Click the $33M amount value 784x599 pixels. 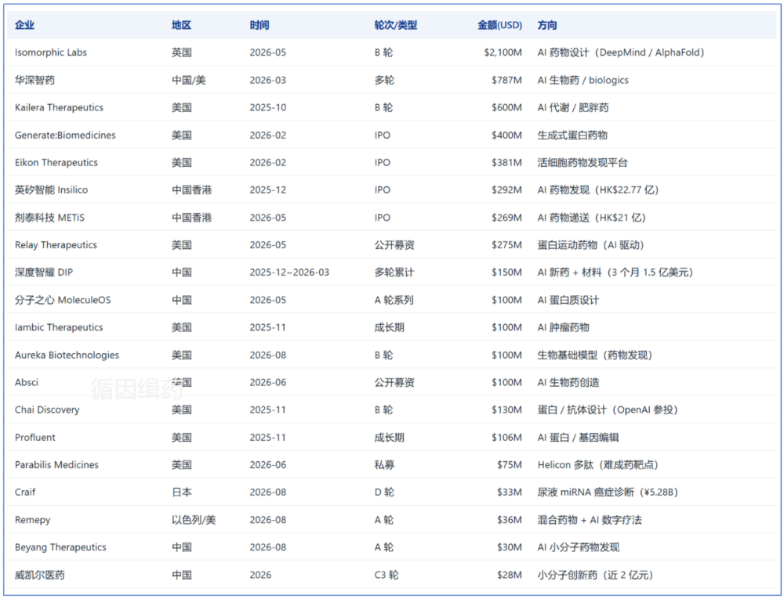(x=510, y=493)
